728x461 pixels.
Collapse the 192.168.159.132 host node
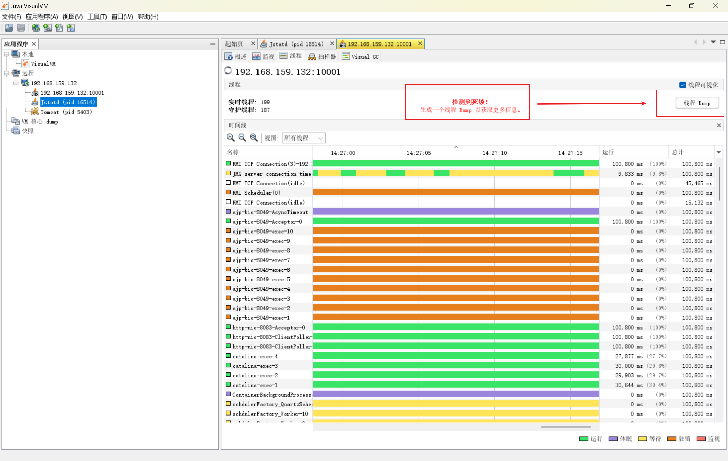coord(16,83)
